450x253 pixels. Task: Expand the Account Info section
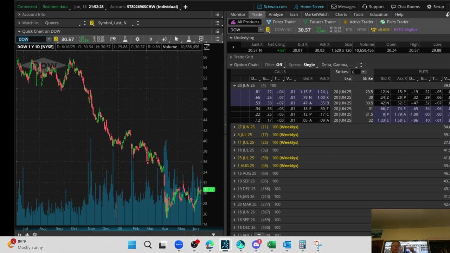[19, 14]
